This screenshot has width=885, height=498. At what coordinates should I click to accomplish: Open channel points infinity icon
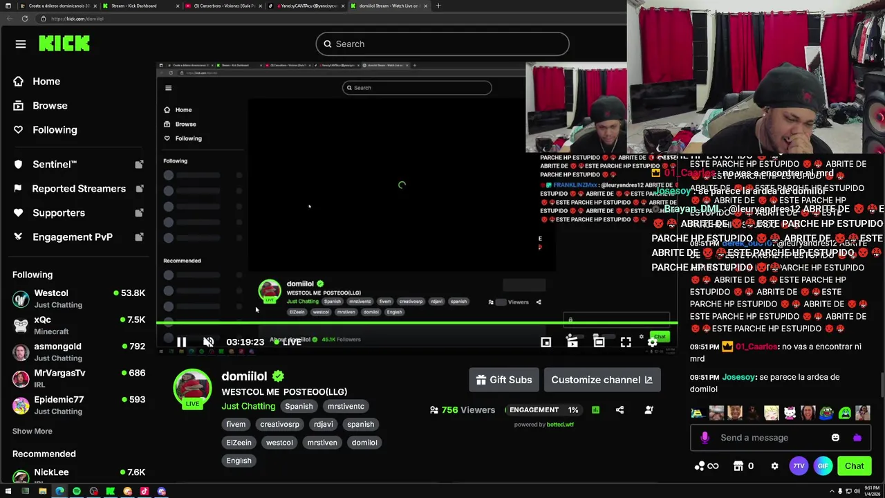(707, 466)
